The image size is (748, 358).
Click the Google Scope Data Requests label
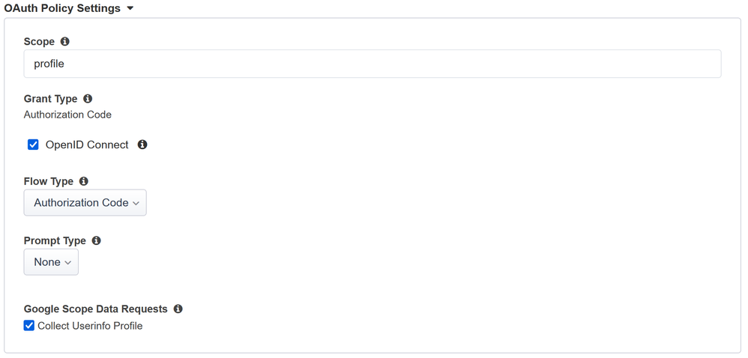click(x=96, y=309)
